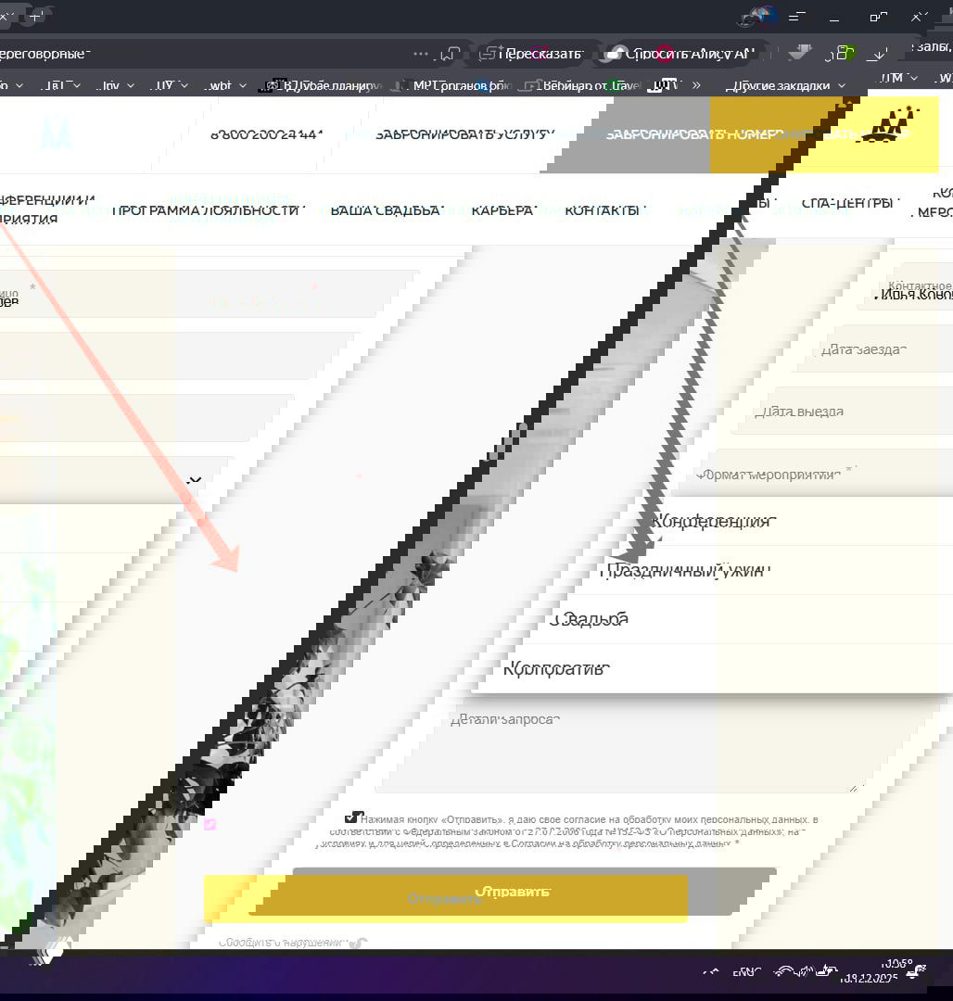Image resolution: width=953 pixels, height=1001 pixels.
Task: Click "ЗАБРОНИРОВАТЬ УСЛУГУ" link in header
Action: (464, 134)
